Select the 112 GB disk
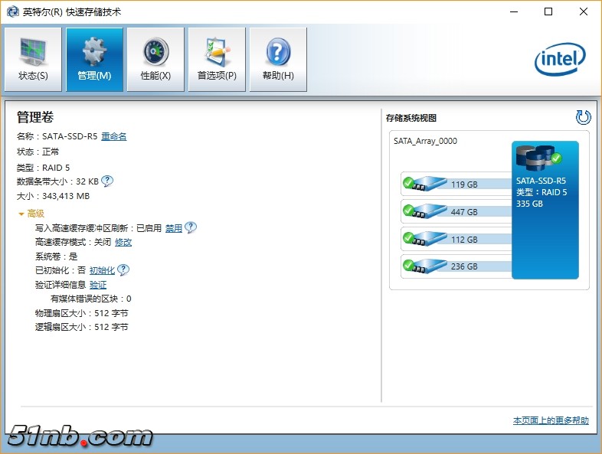602x454 pixels. coord(456,240)
